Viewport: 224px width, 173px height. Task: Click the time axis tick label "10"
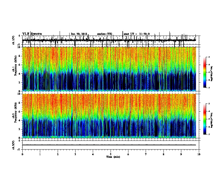click(x=199, y=154)
